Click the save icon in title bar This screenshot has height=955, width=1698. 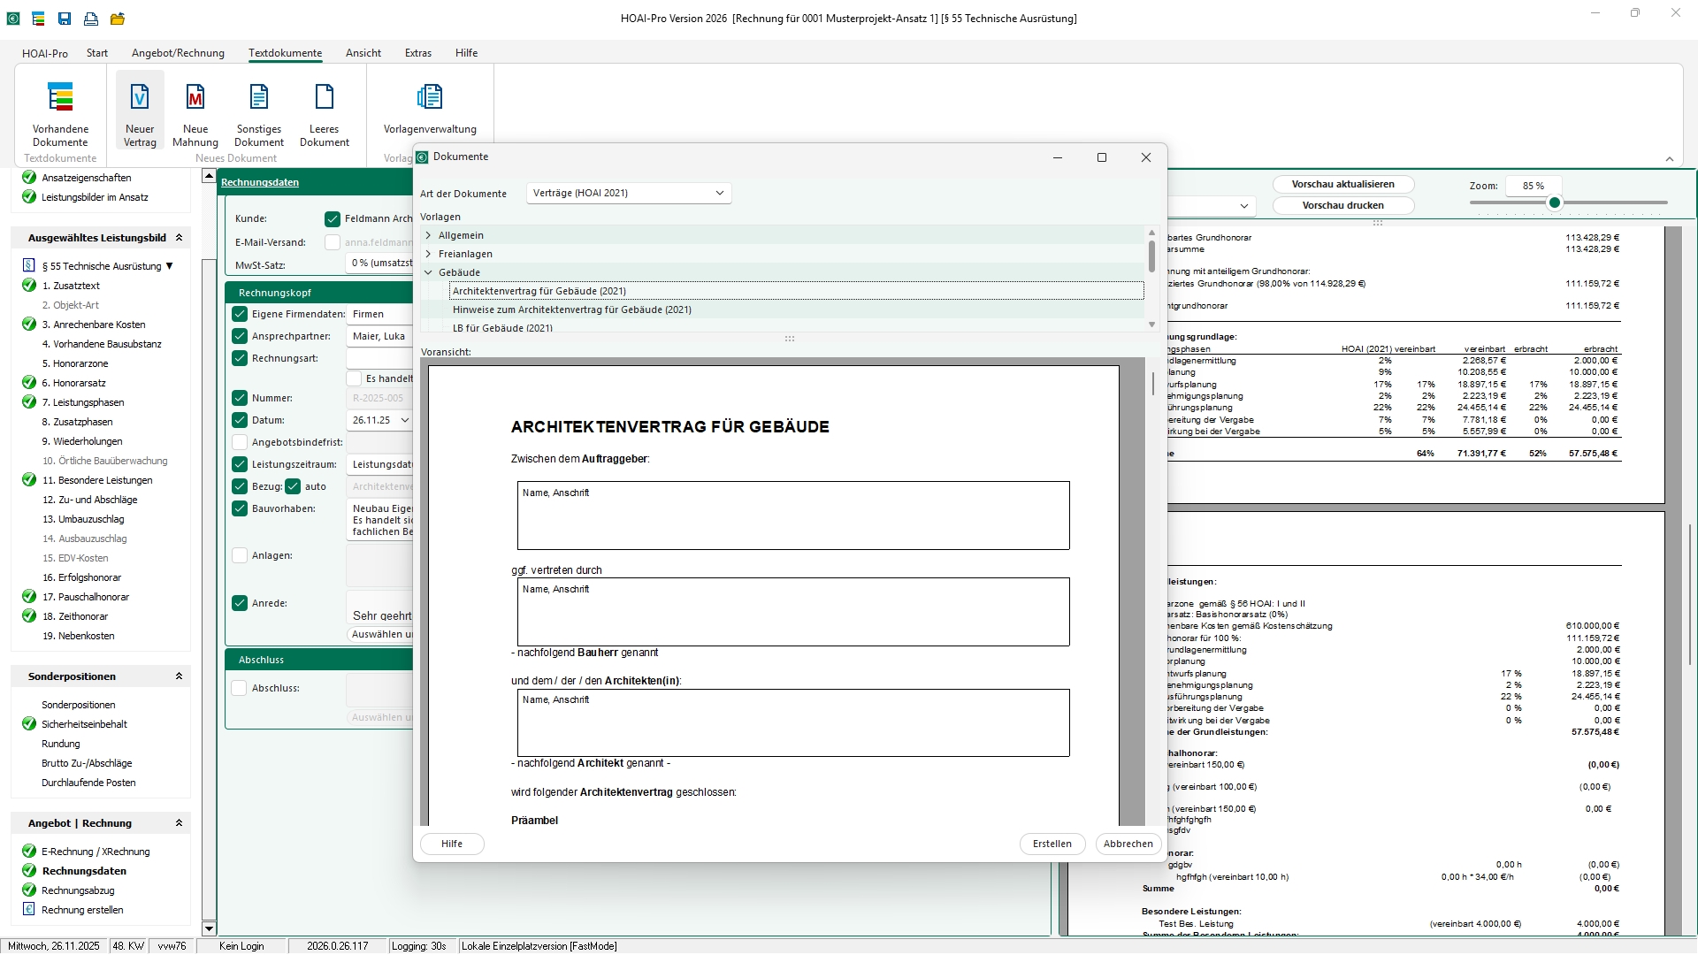click(x=65, y=19)
